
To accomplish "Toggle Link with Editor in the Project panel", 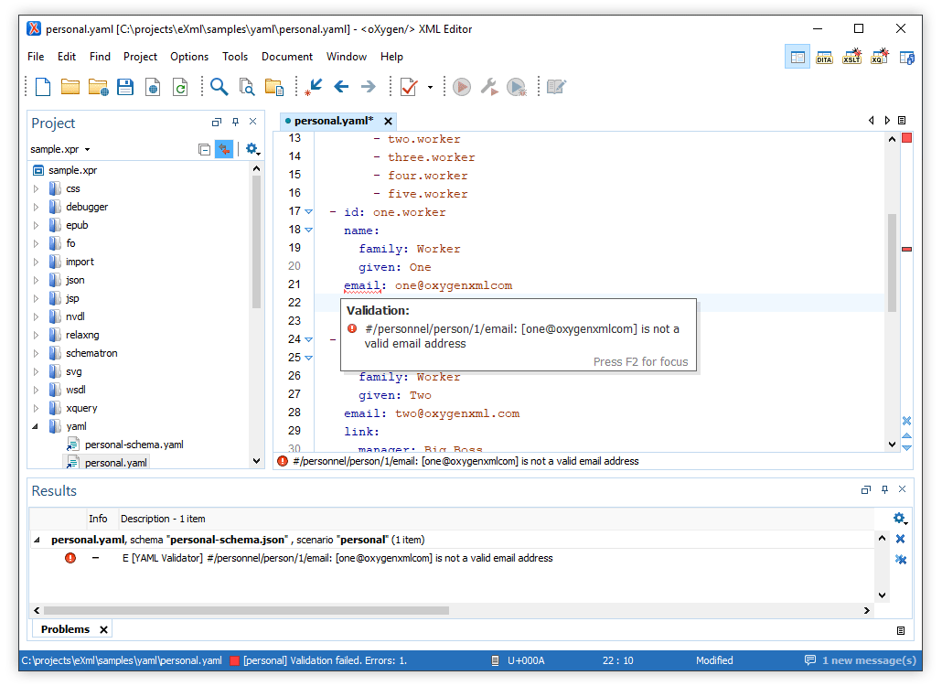I will pos(224,149).
